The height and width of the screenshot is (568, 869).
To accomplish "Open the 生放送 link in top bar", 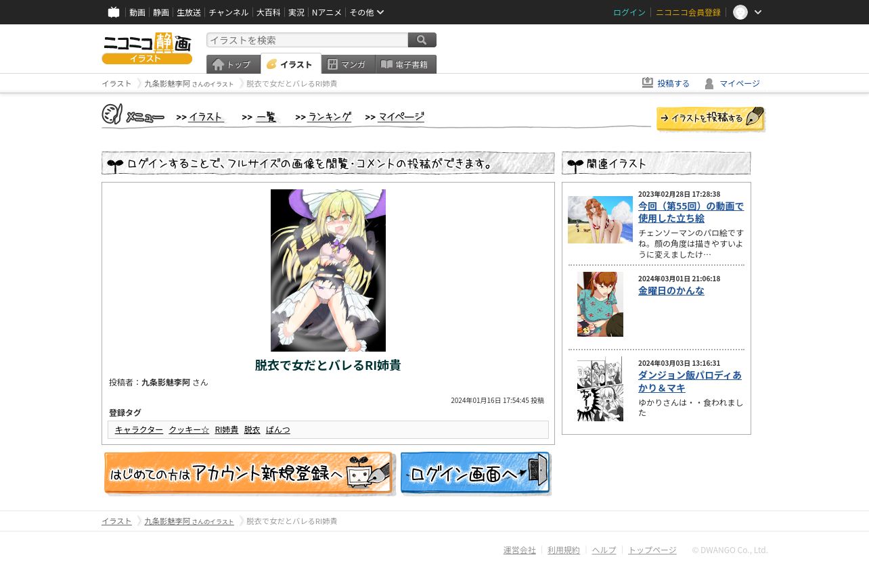I will [x=189, y=12].
